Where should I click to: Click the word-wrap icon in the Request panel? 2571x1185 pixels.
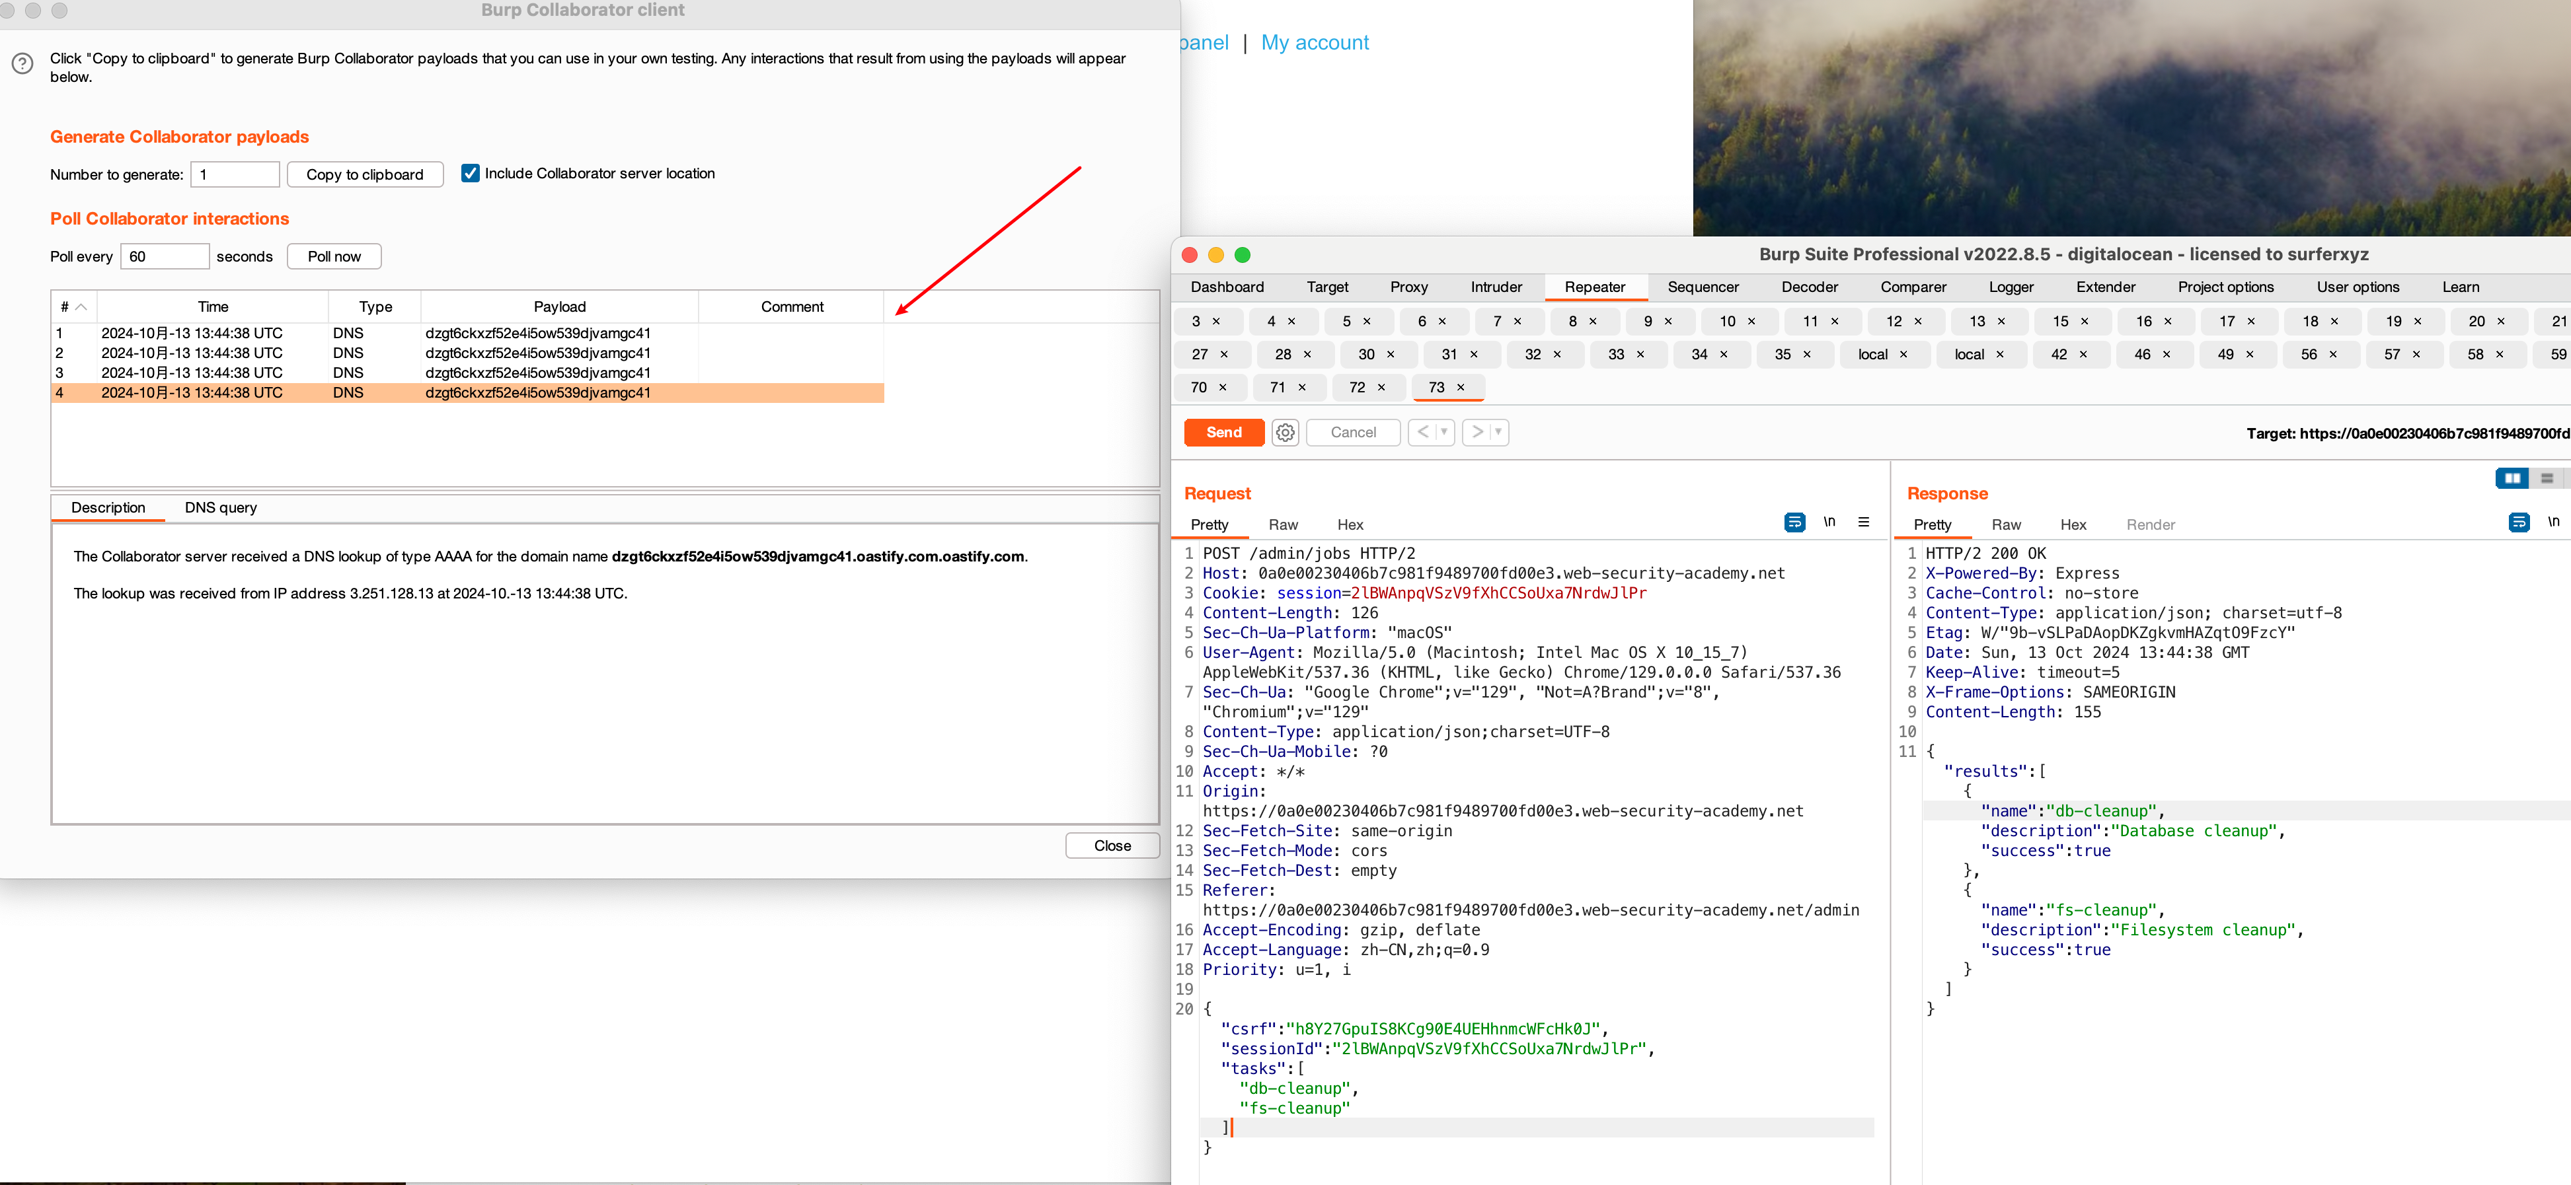pyautogui.click(x=1794, y=522)
